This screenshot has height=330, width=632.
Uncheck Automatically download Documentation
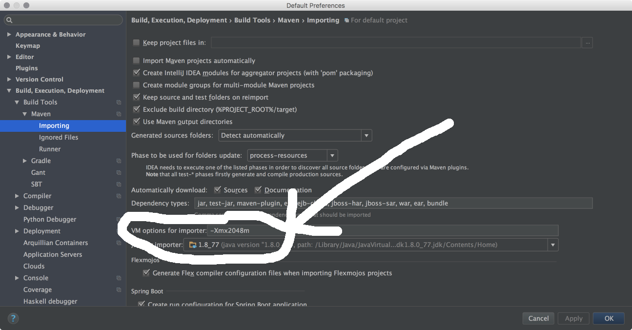pyautogui.click(x=258, y=190)
